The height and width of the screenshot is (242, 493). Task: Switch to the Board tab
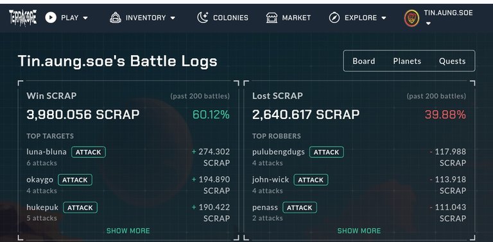click(363, 61)
